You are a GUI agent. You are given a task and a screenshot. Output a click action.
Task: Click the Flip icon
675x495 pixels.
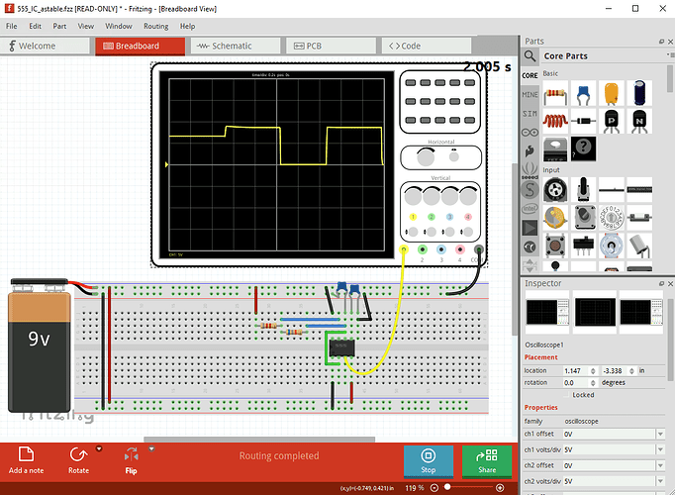(132, 454)
